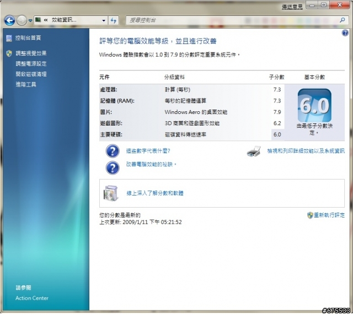Click the 6.2 subscore for 遊戲圖形
The image size is (353, 315).
[x=277, y=123]
